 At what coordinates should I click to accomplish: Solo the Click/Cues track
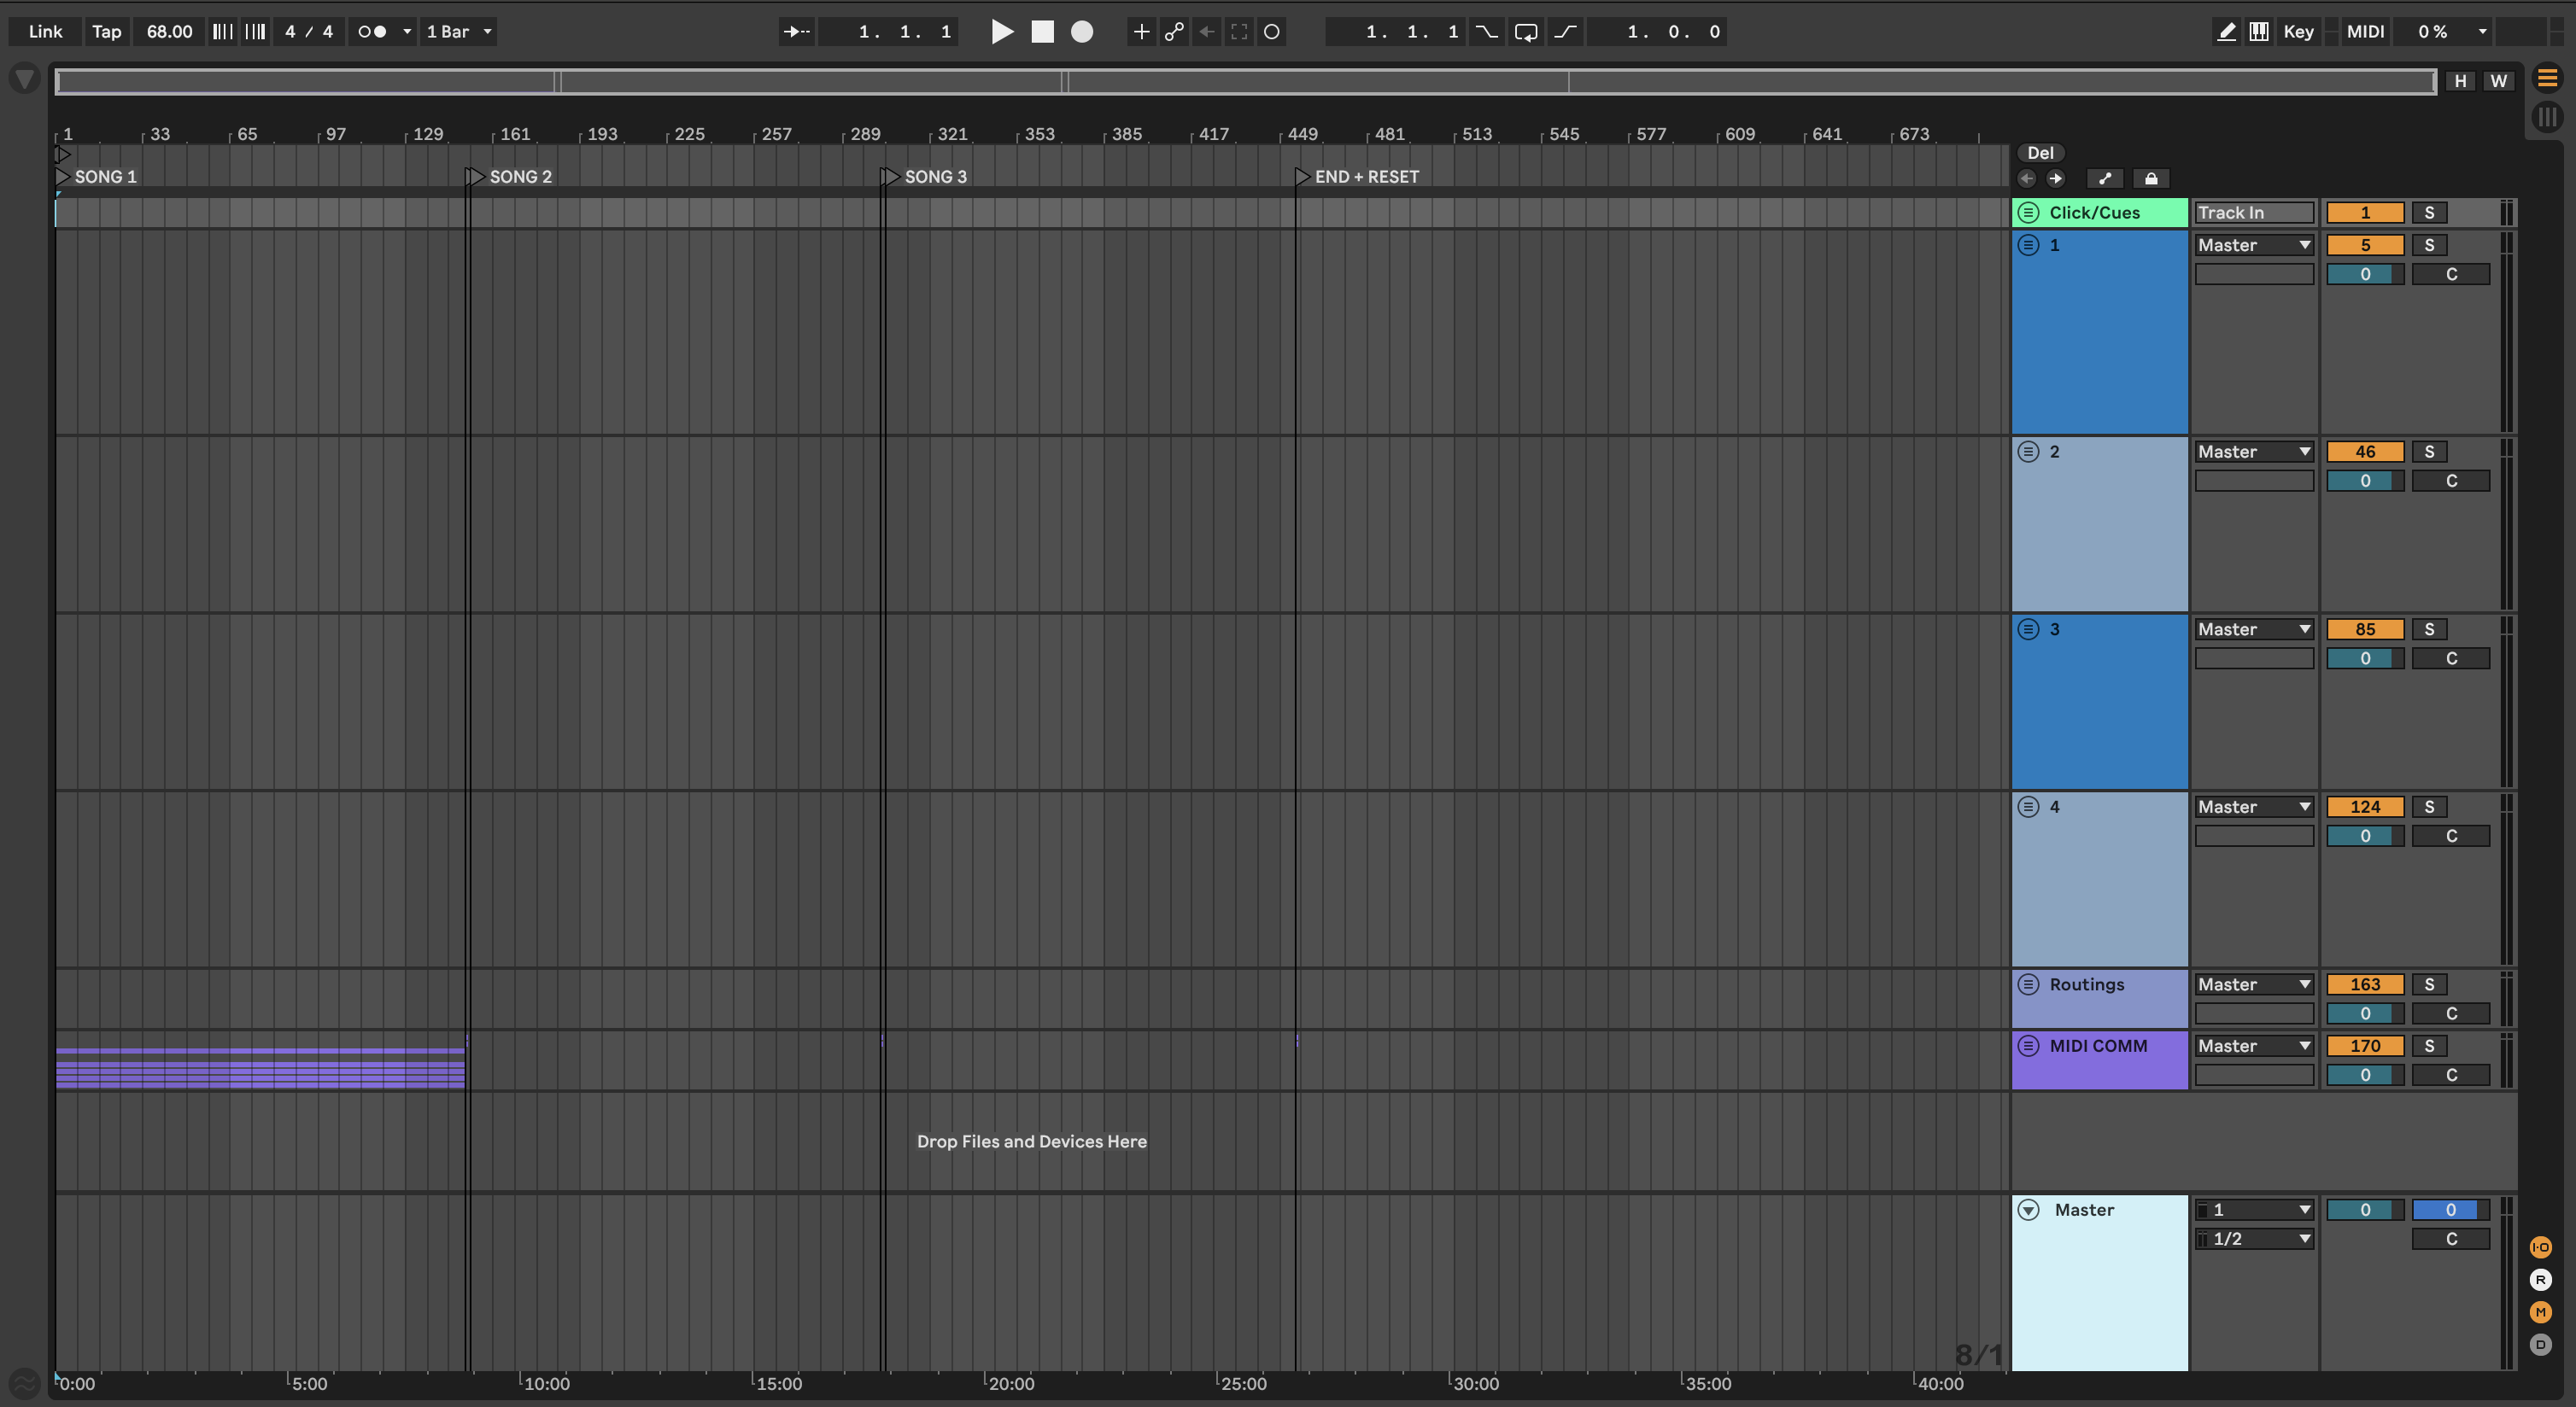tap(2429, 213)
